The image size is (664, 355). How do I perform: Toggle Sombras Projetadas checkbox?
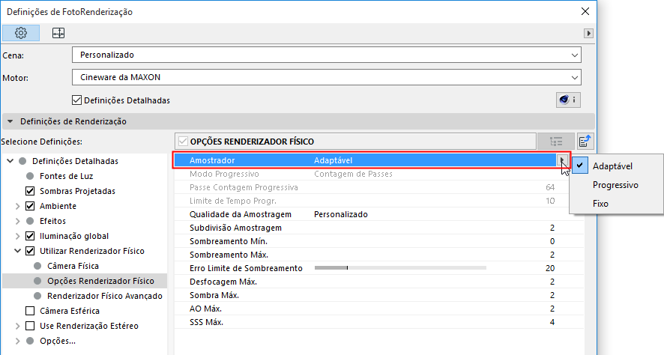click(x=30, y=191)
